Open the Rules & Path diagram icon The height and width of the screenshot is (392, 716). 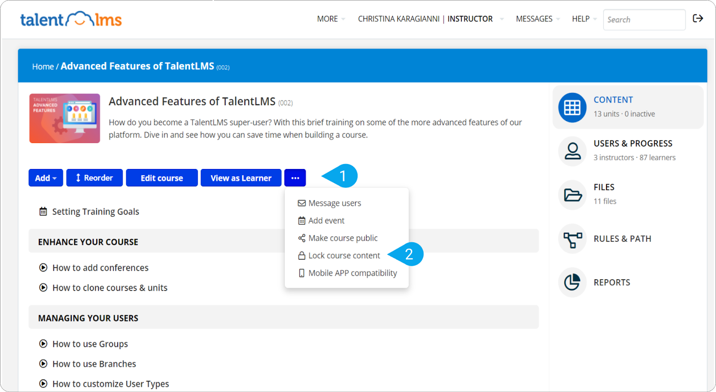pyautogui.click(x=572, y=239)
